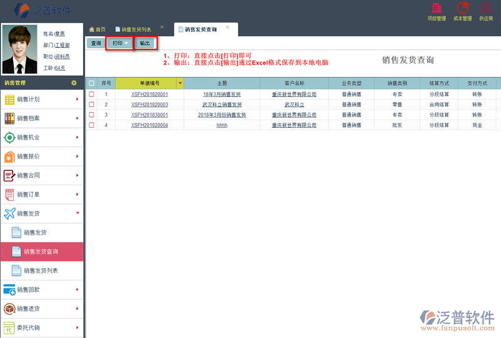501x338 pixels.
Task: Click the user profile photo
Action: [x=20, y=49]
